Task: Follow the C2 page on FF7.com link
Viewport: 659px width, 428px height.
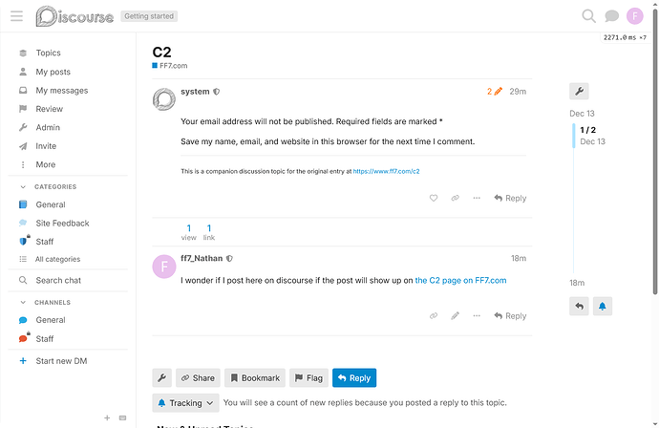Action: point(460,281)
